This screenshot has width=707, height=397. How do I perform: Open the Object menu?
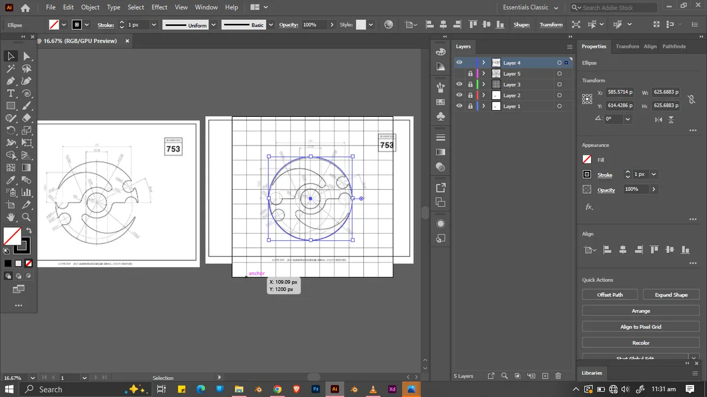(90, 8)
